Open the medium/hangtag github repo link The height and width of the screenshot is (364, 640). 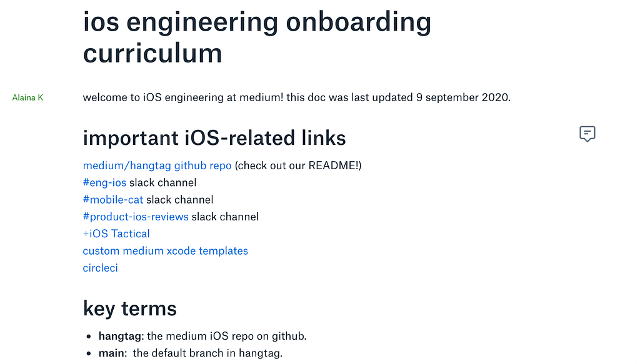pyautogui.click(x=157, y=165)
